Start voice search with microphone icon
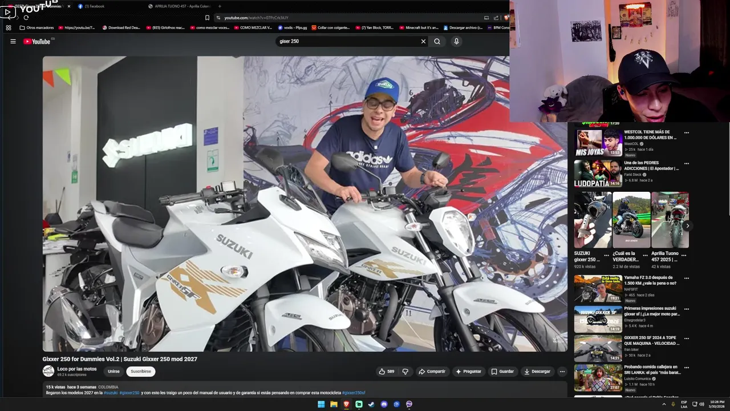Screen dimensions: 730x411 click(456, 41)
